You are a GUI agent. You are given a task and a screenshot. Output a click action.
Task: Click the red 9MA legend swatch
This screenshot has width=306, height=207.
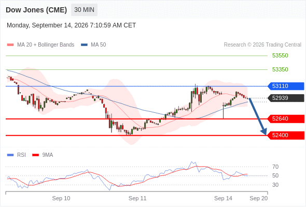[x=35, y=155]
